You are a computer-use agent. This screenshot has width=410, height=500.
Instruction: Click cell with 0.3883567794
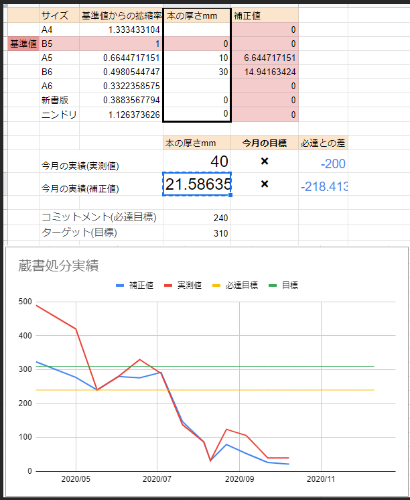pyautogui.click(x=121, y=100)
